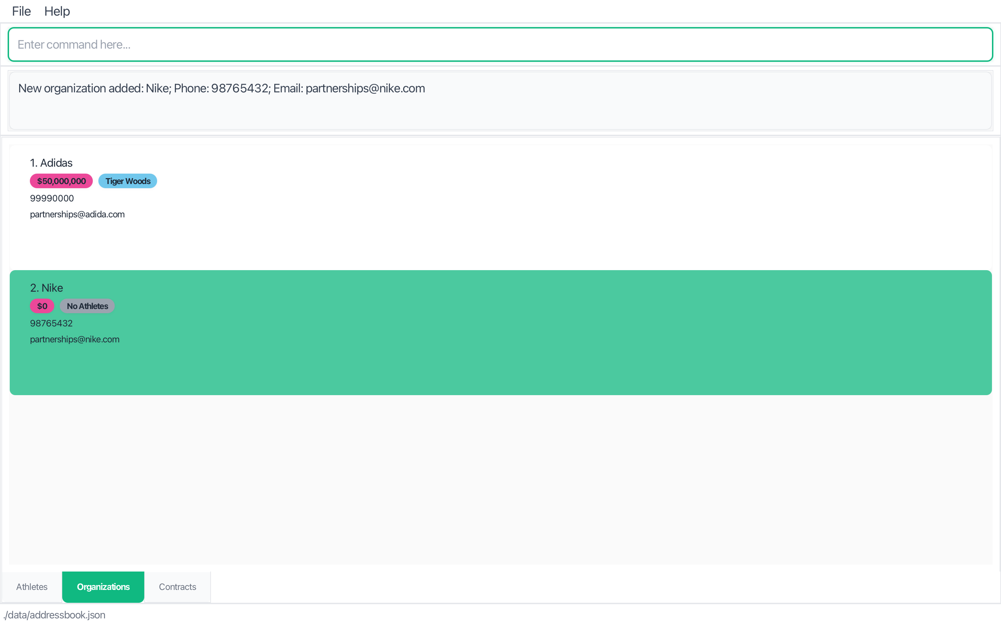Click the '1. Adidas' title text
The width and height of the screenshot is (1001, 625).
click(51, 163)
